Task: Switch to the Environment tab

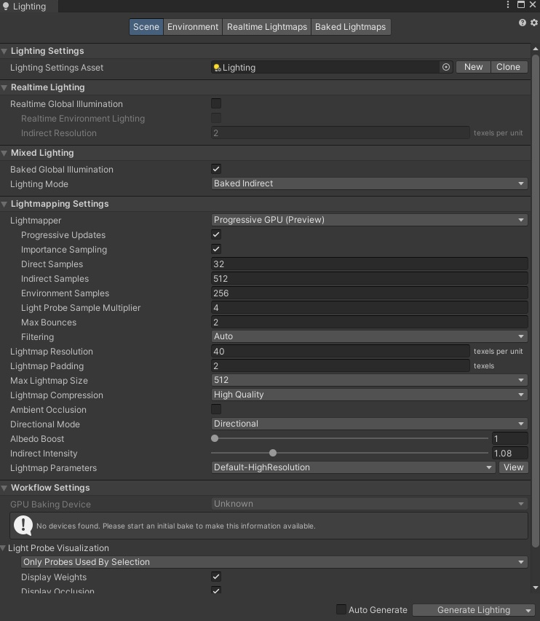Action: point(192,27)
